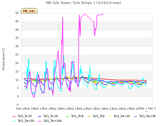Click the yellow Tul1_Tw+10 legend swatch
This screenshot has width=168, height=126.
tap(110, 117)
